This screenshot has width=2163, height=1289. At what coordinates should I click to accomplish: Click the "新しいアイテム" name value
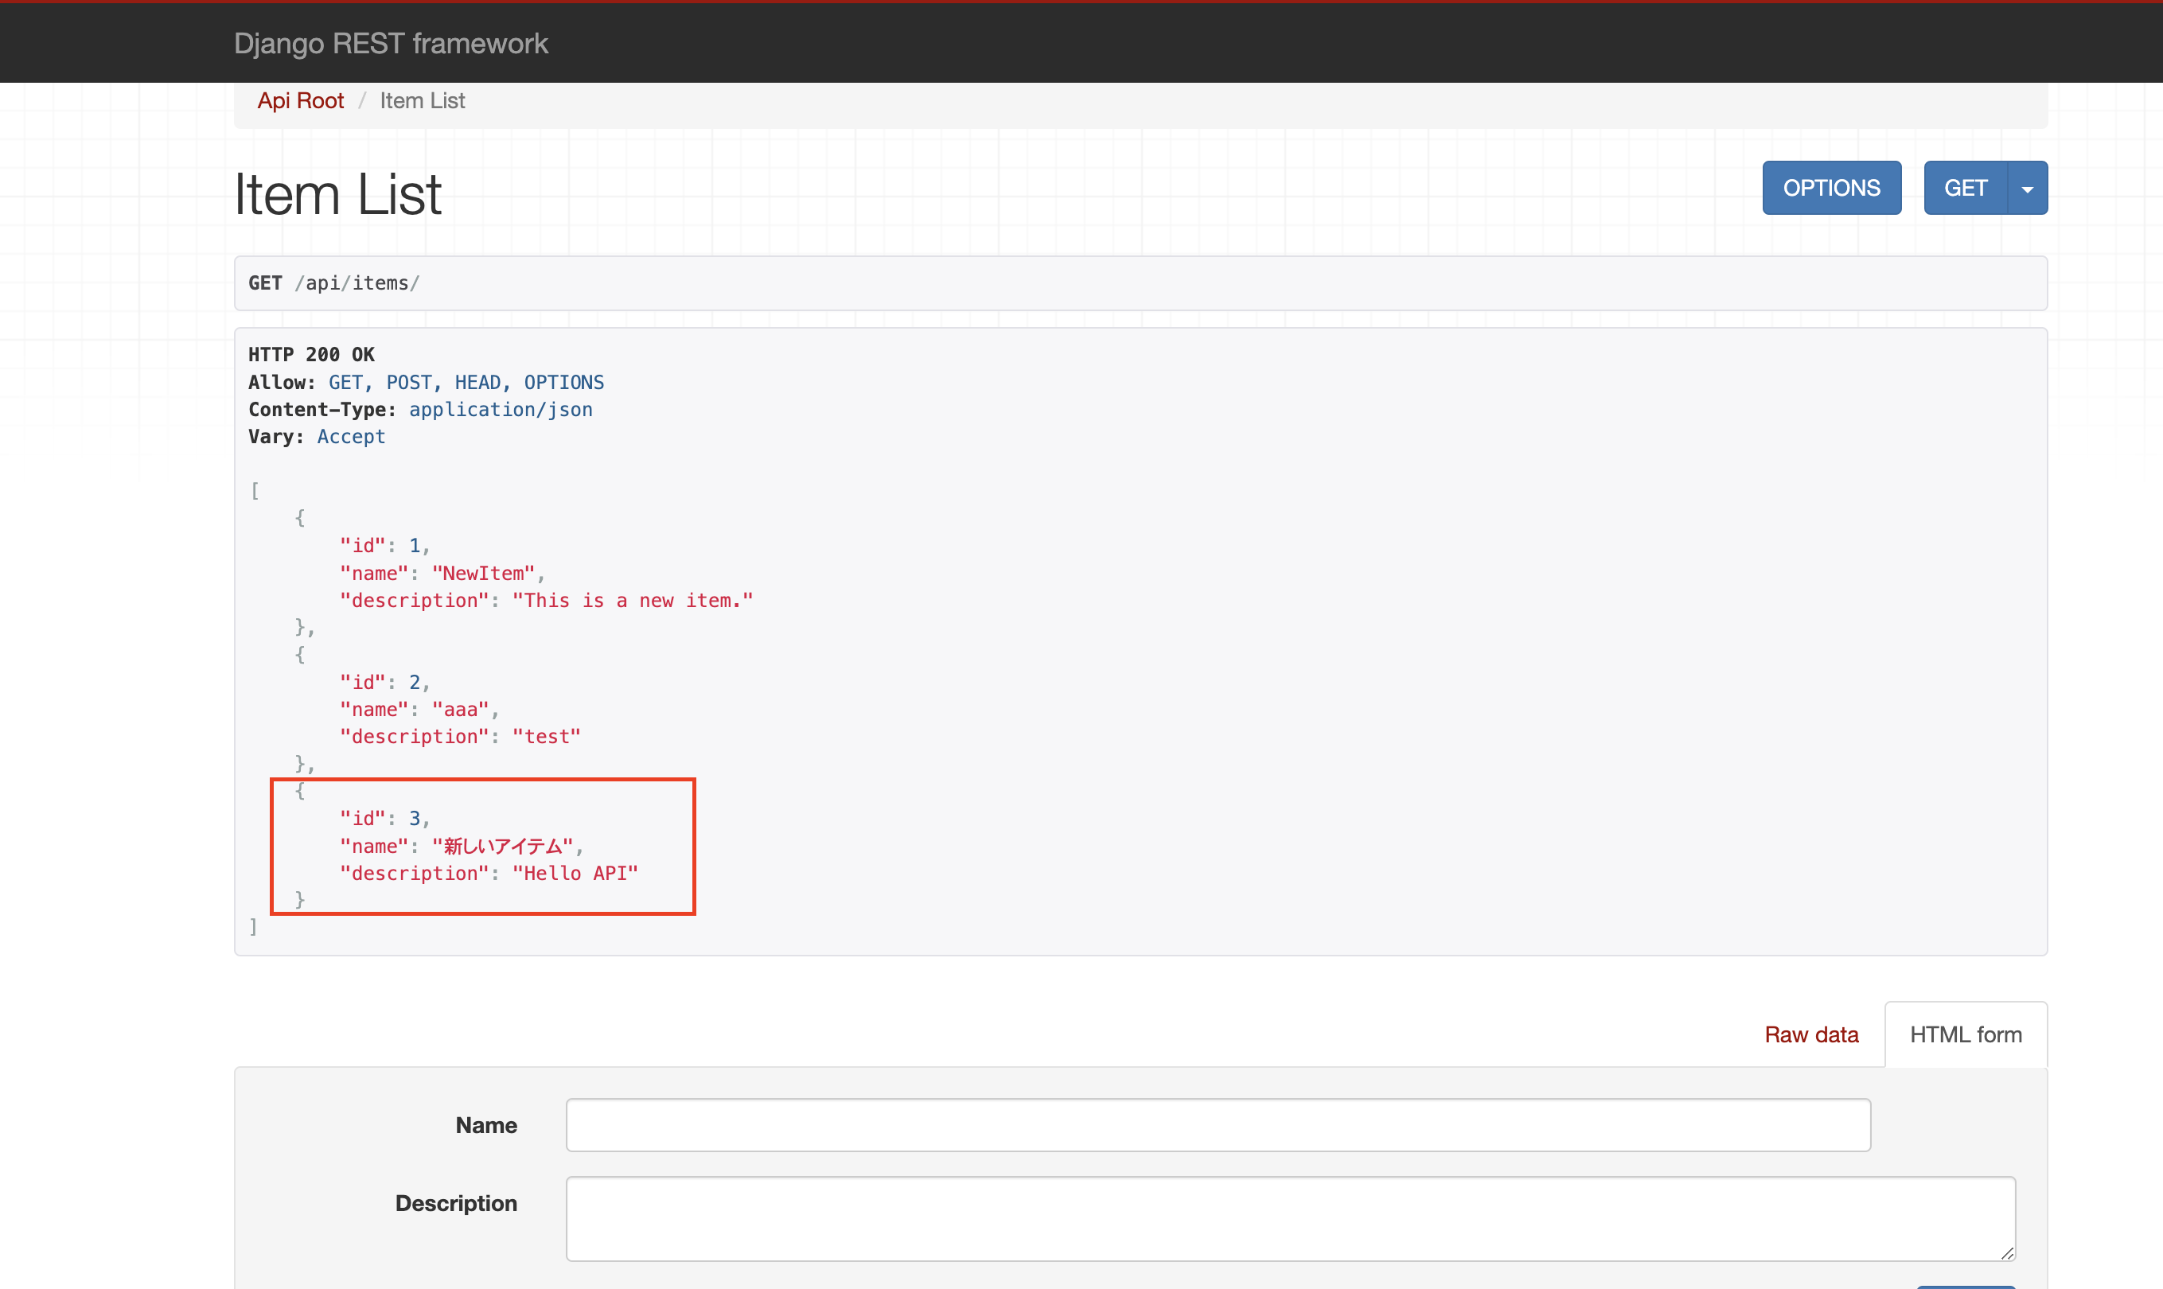pos(501,846)
